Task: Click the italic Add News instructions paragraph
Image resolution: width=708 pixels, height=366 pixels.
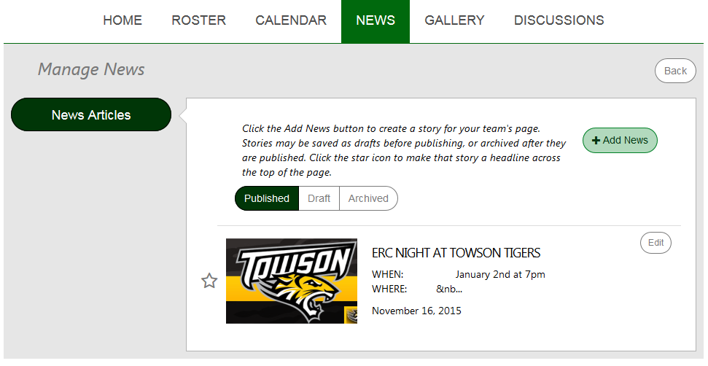Action: point(404,150)
